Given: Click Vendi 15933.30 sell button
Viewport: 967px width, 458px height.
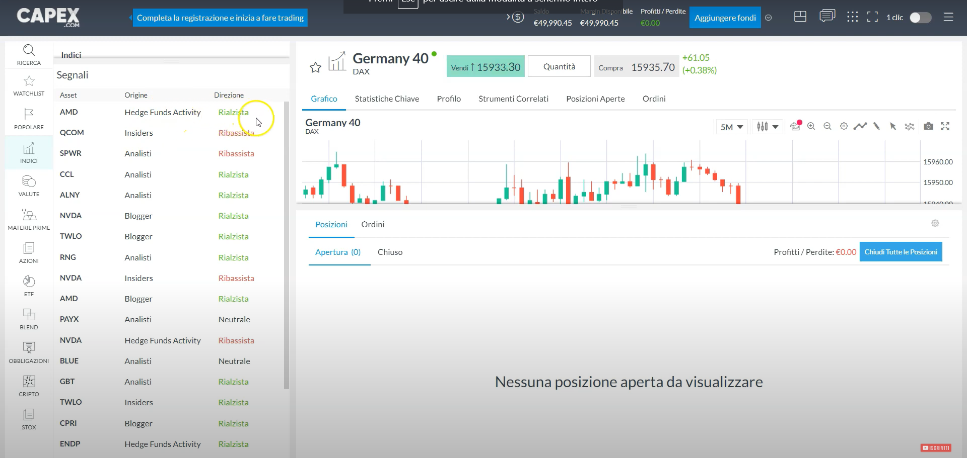Looking at the screenshot, I should [486, 66].
